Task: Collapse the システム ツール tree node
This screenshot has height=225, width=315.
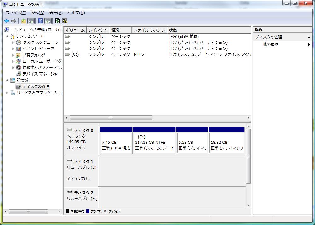Action: pos(7,36)
